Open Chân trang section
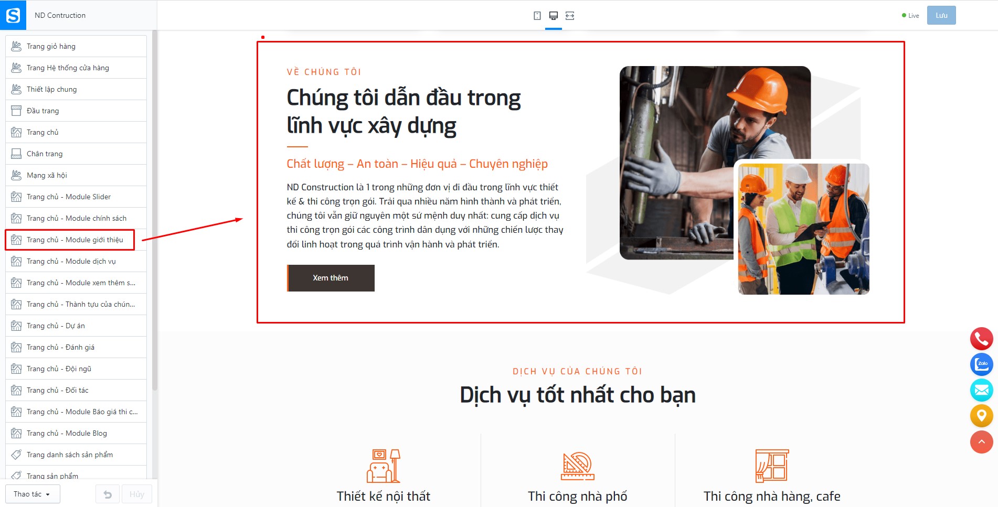 (76, 154)
